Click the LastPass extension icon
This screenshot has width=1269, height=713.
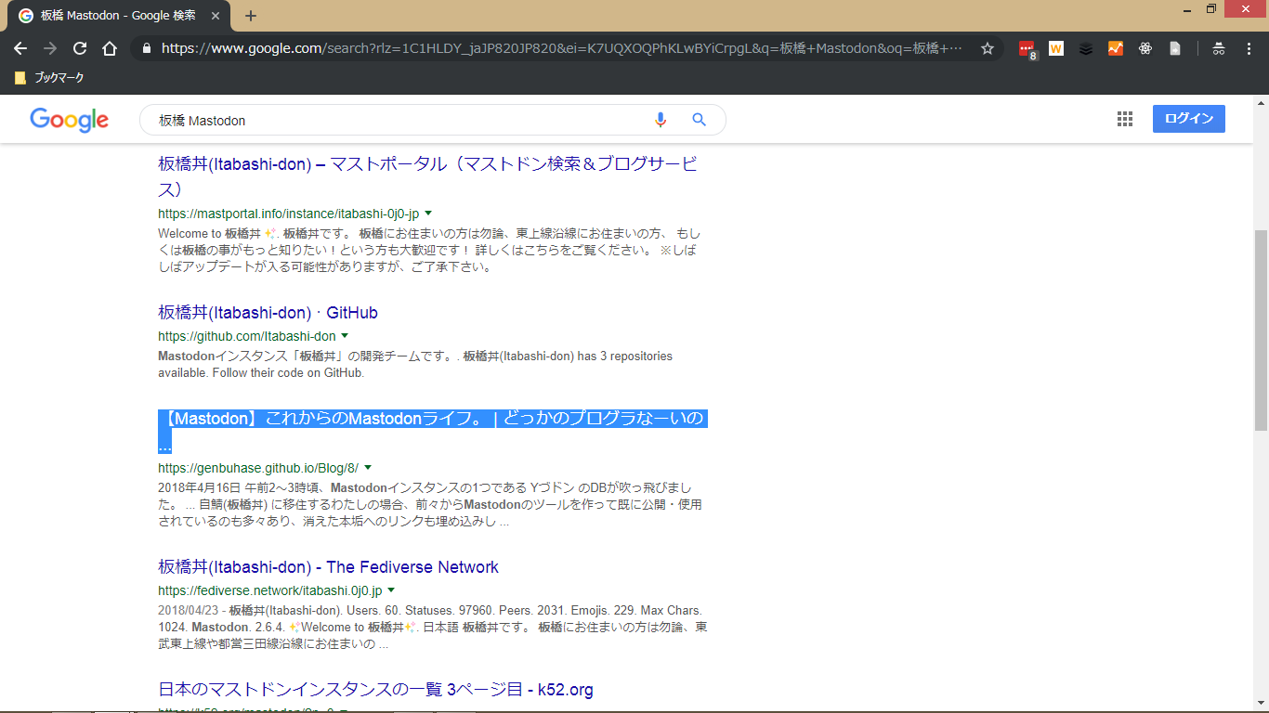click(x=1027, y=49)
